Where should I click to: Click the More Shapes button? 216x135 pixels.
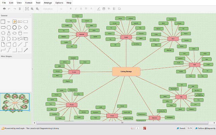coord(7,56)
